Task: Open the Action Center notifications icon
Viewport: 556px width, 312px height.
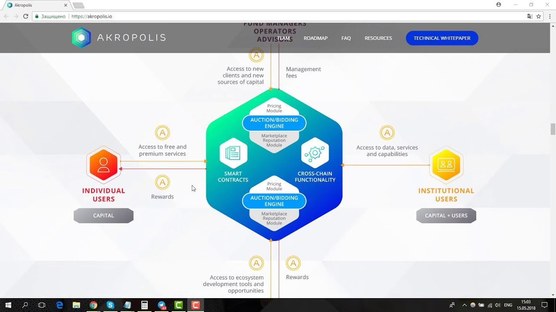Action: coord(545,305)
